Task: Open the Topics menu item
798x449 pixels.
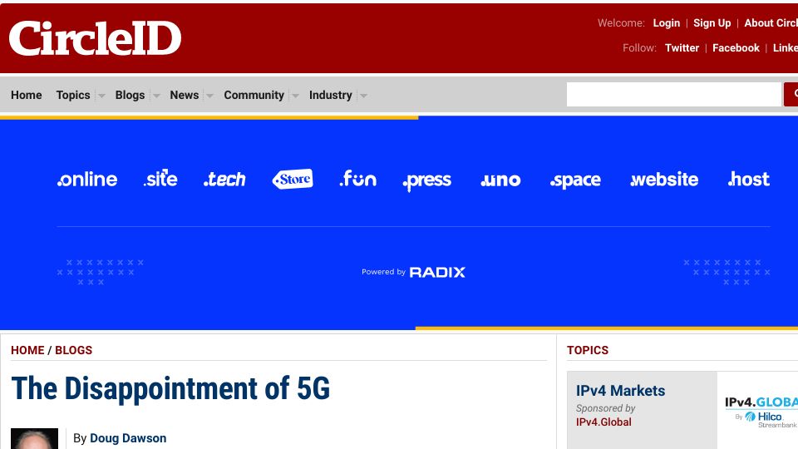Action: click(x=73, y=95)
